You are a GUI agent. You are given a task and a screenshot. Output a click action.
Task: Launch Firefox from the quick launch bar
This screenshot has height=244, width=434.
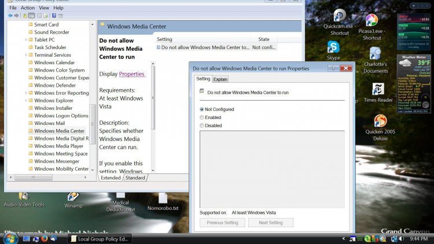pyautogui.click(x=45, y=238)
